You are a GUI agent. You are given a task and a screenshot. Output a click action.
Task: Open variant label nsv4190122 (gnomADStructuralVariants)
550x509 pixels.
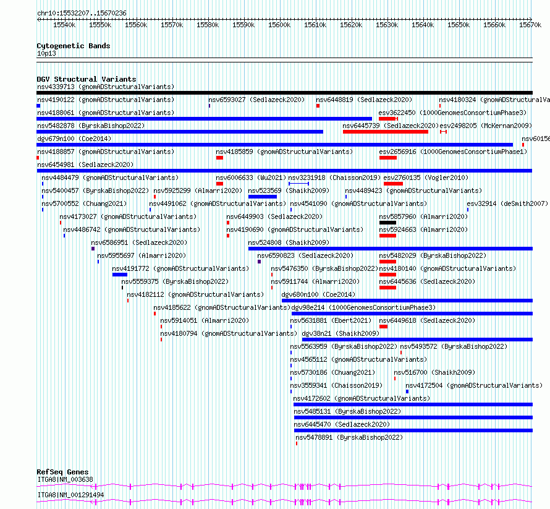(106, 100)
